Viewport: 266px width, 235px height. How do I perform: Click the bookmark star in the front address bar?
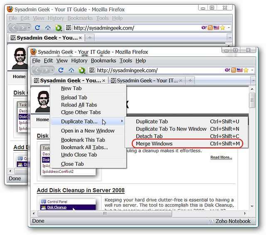click(246, 70)
